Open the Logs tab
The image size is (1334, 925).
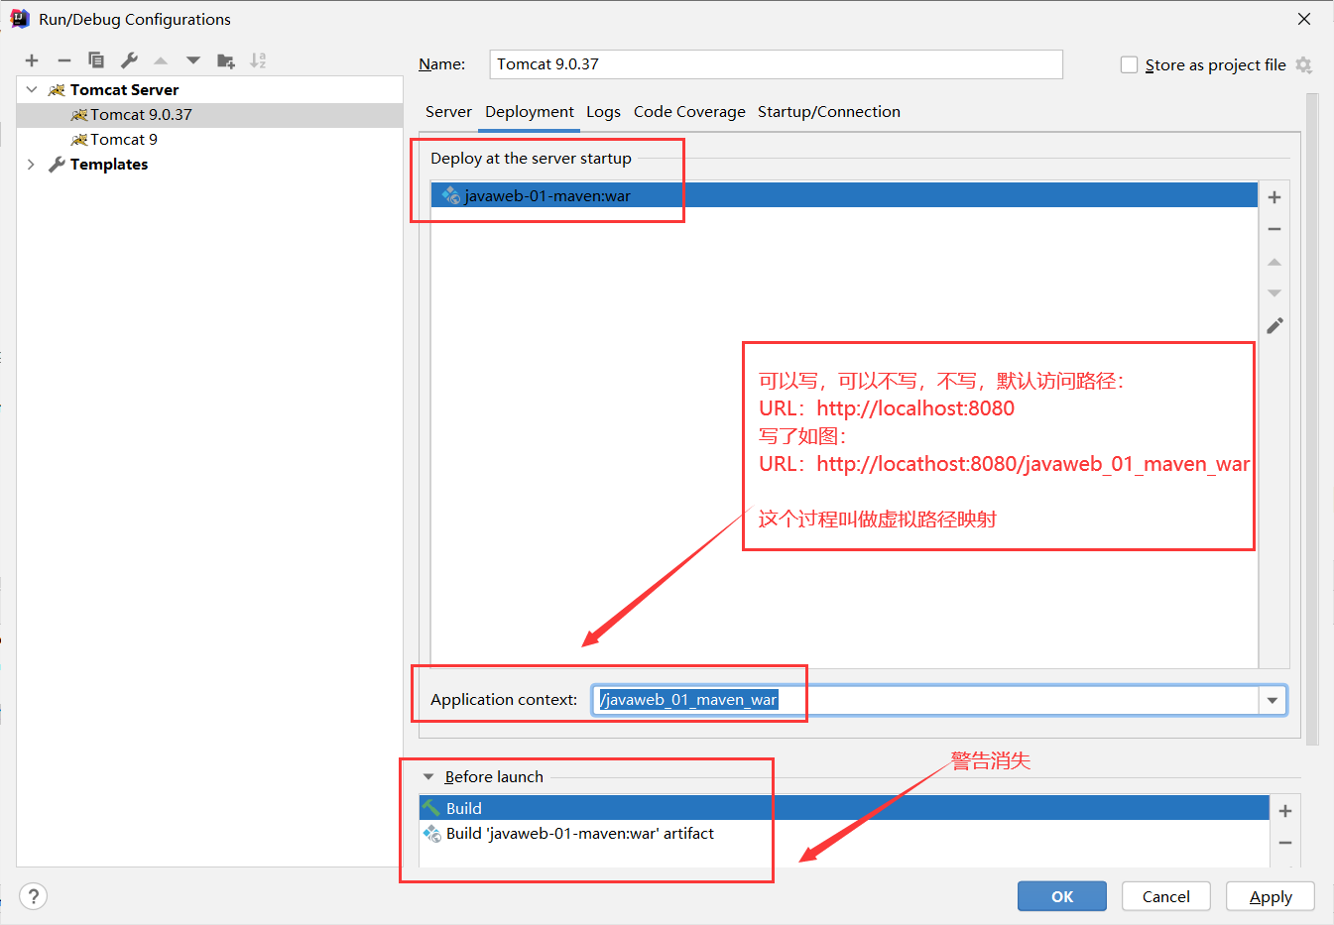[x=603, y=112]
